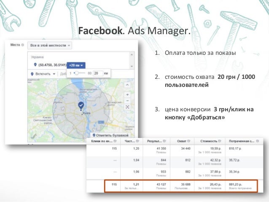Click the 'Киев' label on the map
Viewport: 269px width, 202px height.
coord(86,113)
